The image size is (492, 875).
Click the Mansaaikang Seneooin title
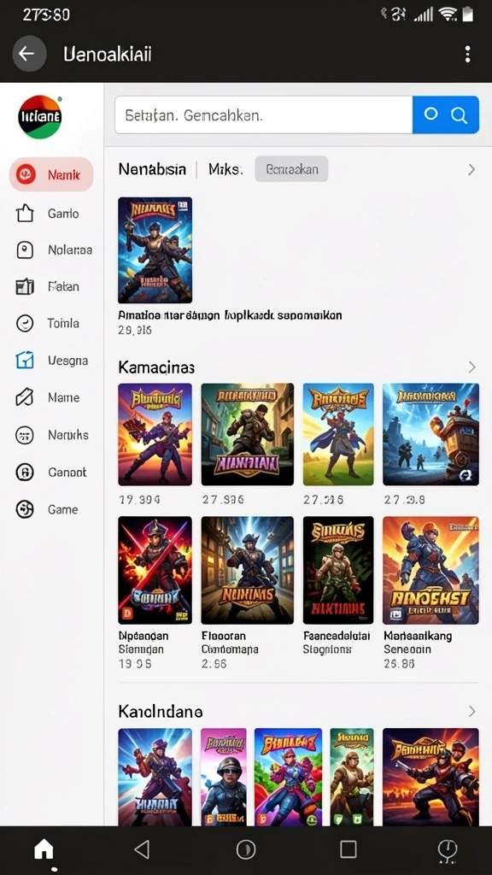418,643
